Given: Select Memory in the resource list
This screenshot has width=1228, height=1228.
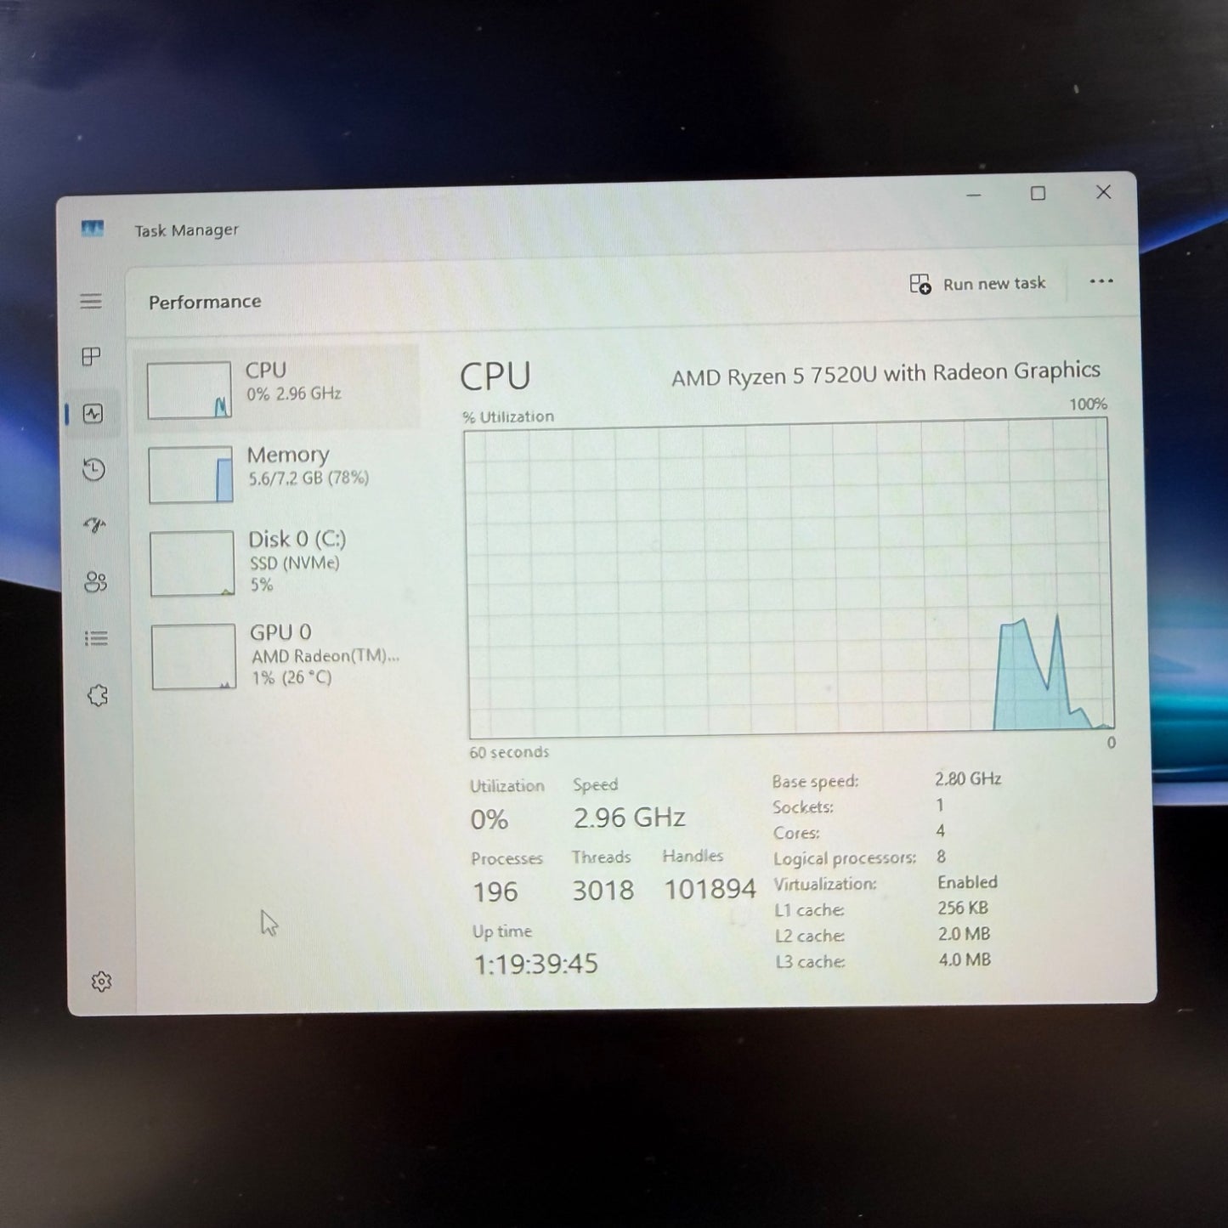Looking at the screenshot, I should pos(278,474).
